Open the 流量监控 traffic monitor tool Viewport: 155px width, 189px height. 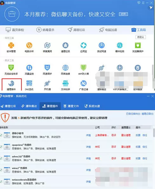pyautogui.click(x=29, y=70)
